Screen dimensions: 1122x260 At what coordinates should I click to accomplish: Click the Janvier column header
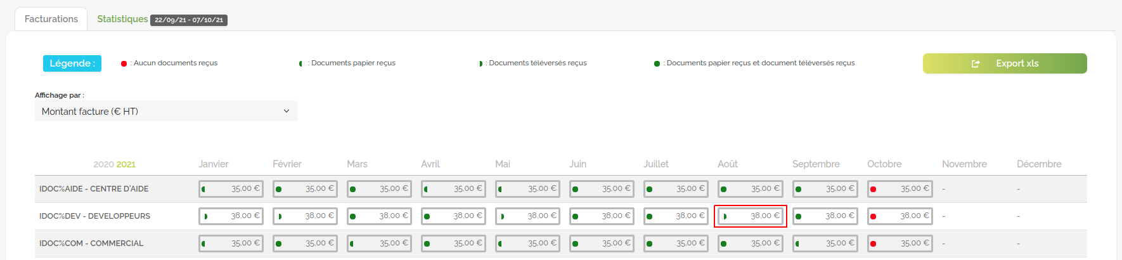tap(214, 164)
